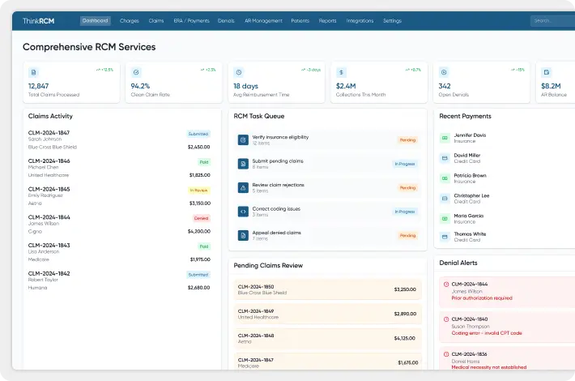Click the Total Claims Processed document icon
The image size is (575, 381).
coord(33,72)
